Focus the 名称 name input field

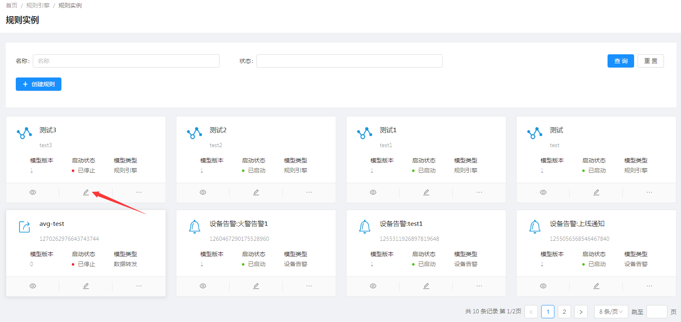pyautogui.click(x=126, y=61)
